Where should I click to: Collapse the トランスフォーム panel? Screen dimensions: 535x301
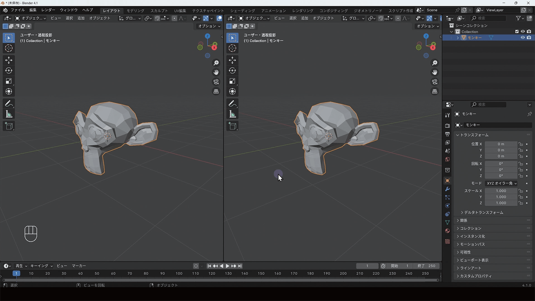(x=493, y=135)
